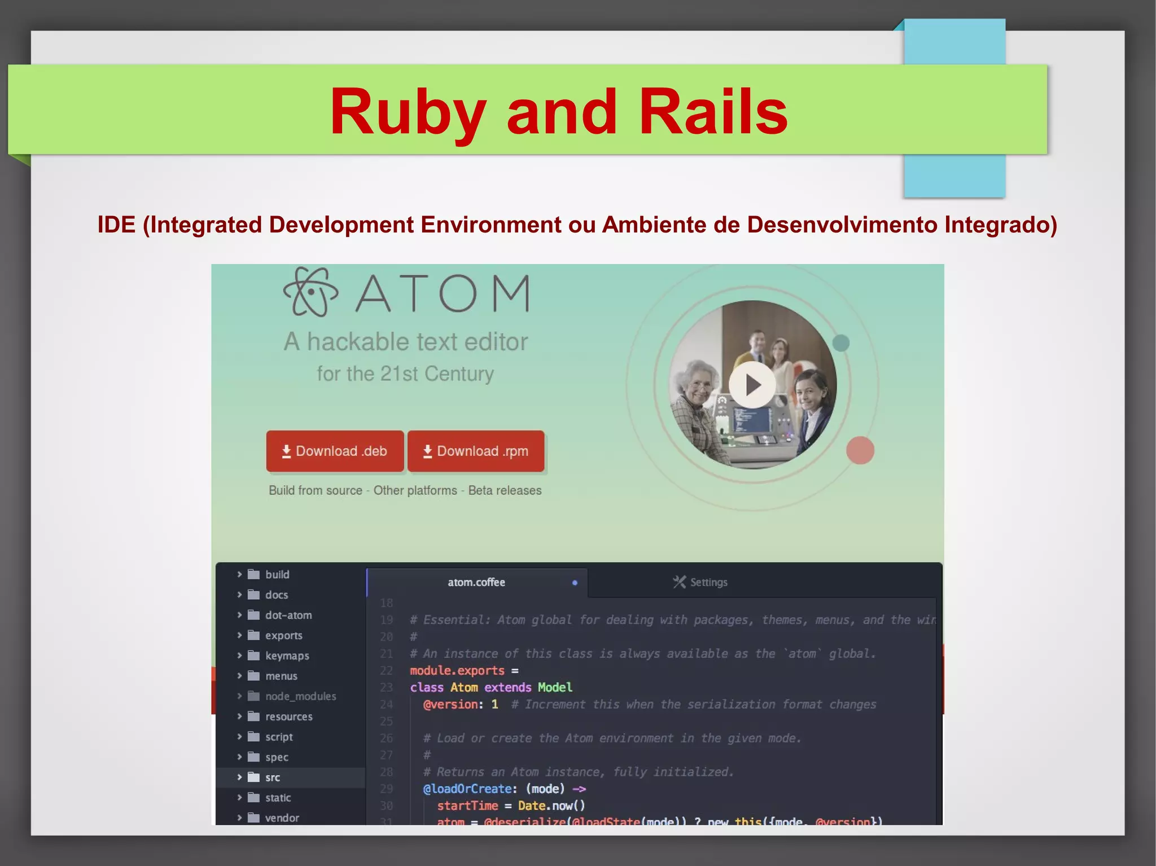
Task: Click the Download .rpm button
Action: coord(476,451)
